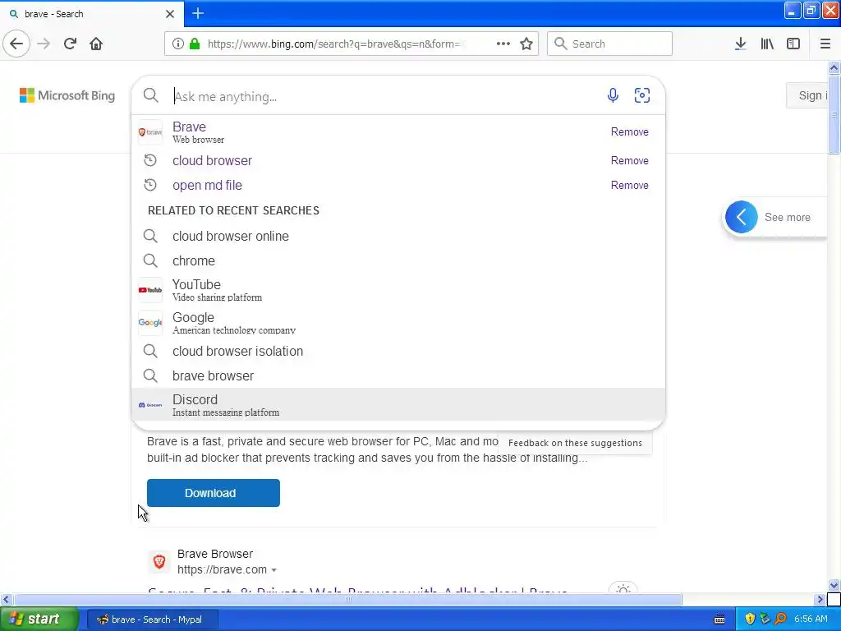Select the Brave Web browser suggestion
The image size is (841, 631).
(x=398, y=132)
